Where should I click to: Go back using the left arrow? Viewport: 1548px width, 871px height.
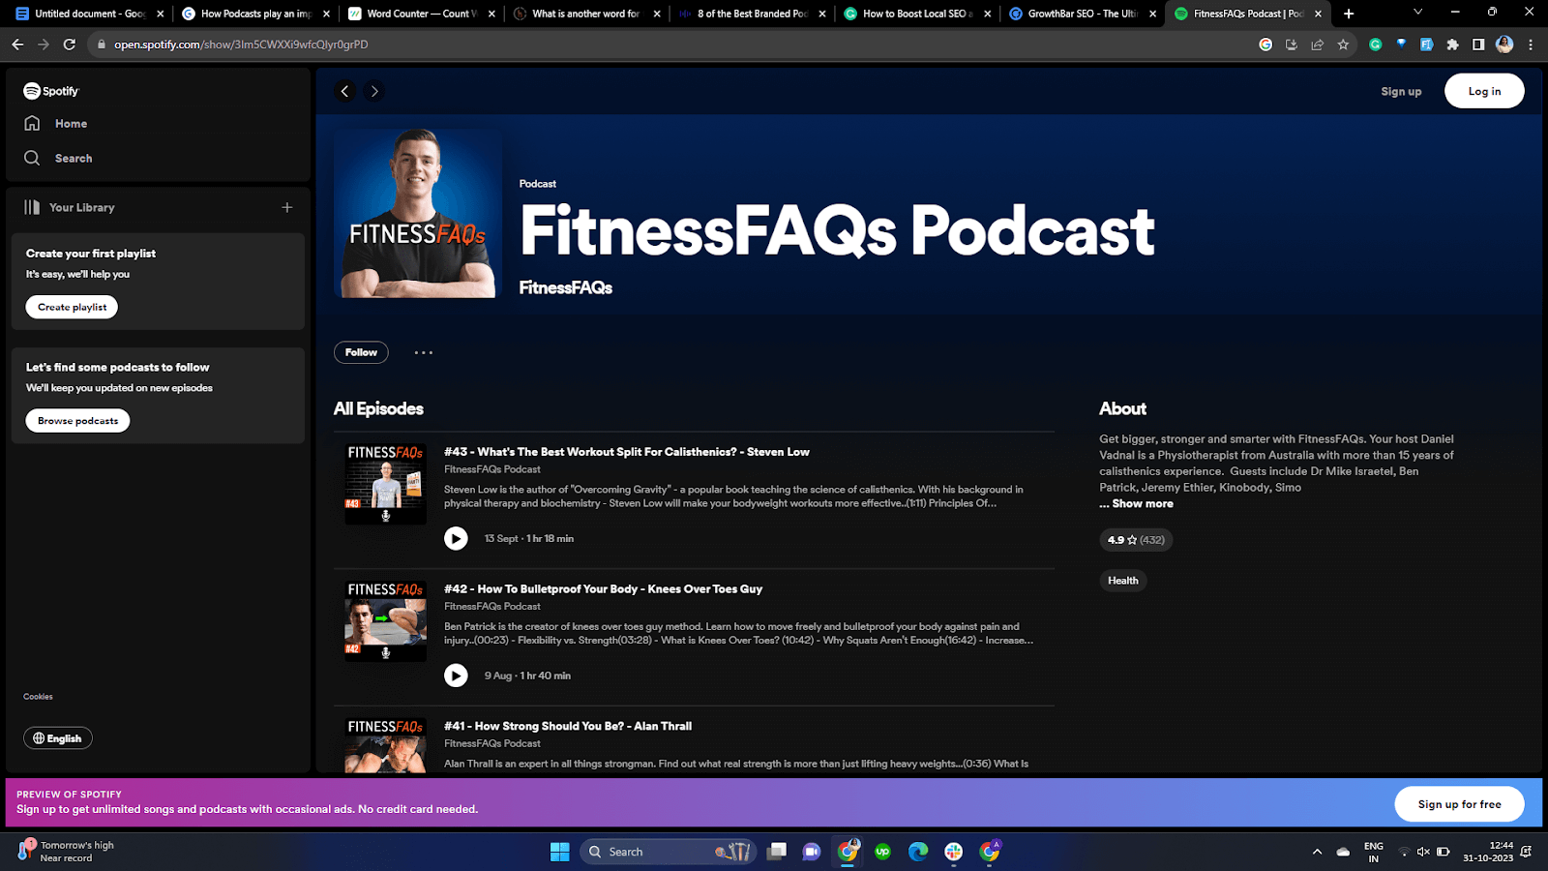tap(345, 91)
